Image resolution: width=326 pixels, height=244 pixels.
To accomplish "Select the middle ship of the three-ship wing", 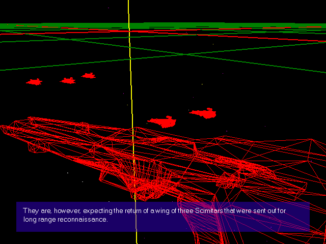I will coord(68,80).
